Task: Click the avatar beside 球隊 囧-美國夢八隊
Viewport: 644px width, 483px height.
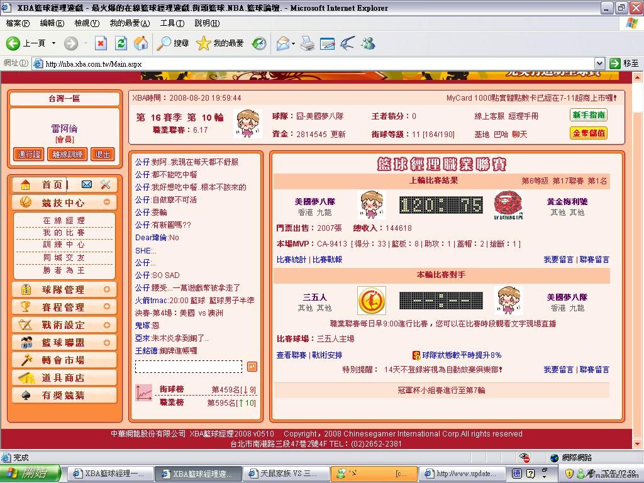Action: click(248, 123)
